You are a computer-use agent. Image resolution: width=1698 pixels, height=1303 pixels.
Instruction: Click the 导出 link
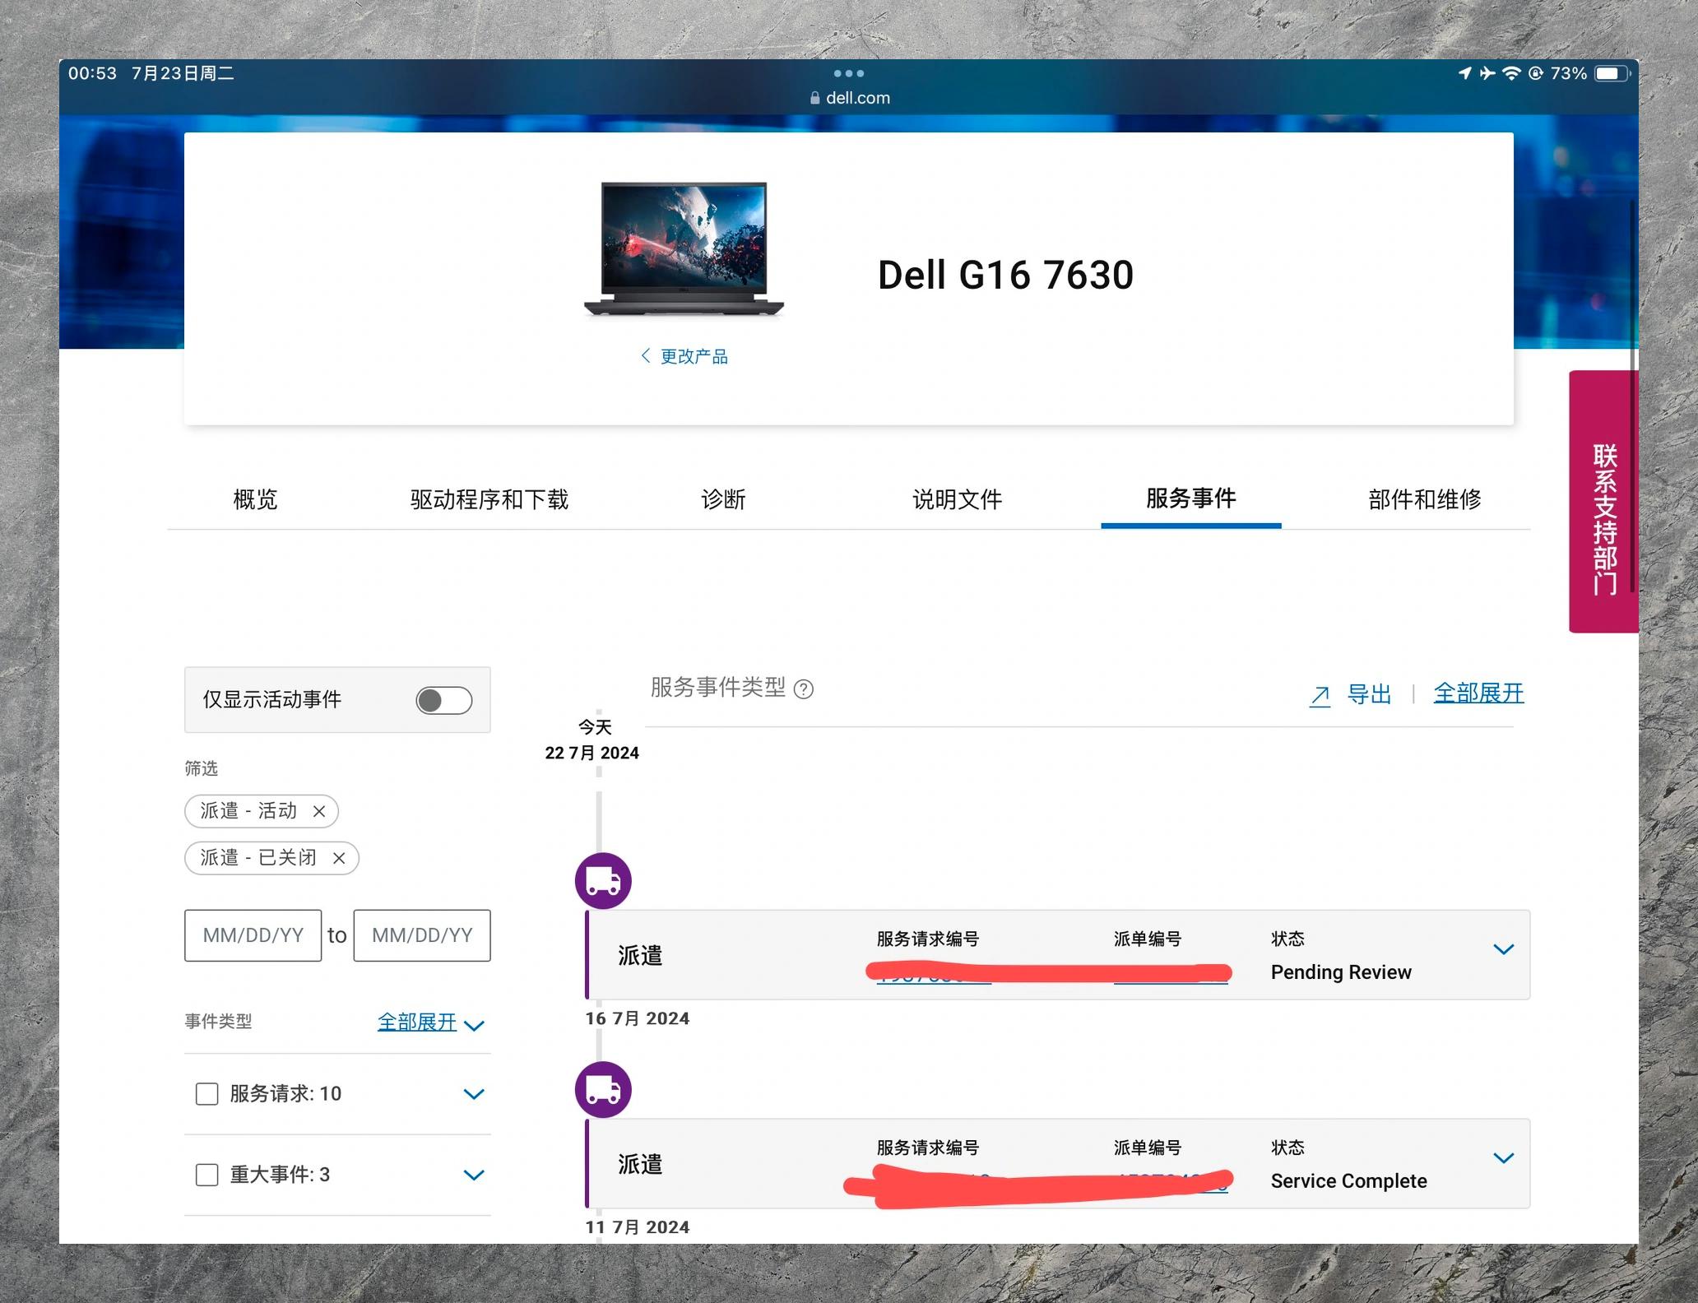[1369, 694]
